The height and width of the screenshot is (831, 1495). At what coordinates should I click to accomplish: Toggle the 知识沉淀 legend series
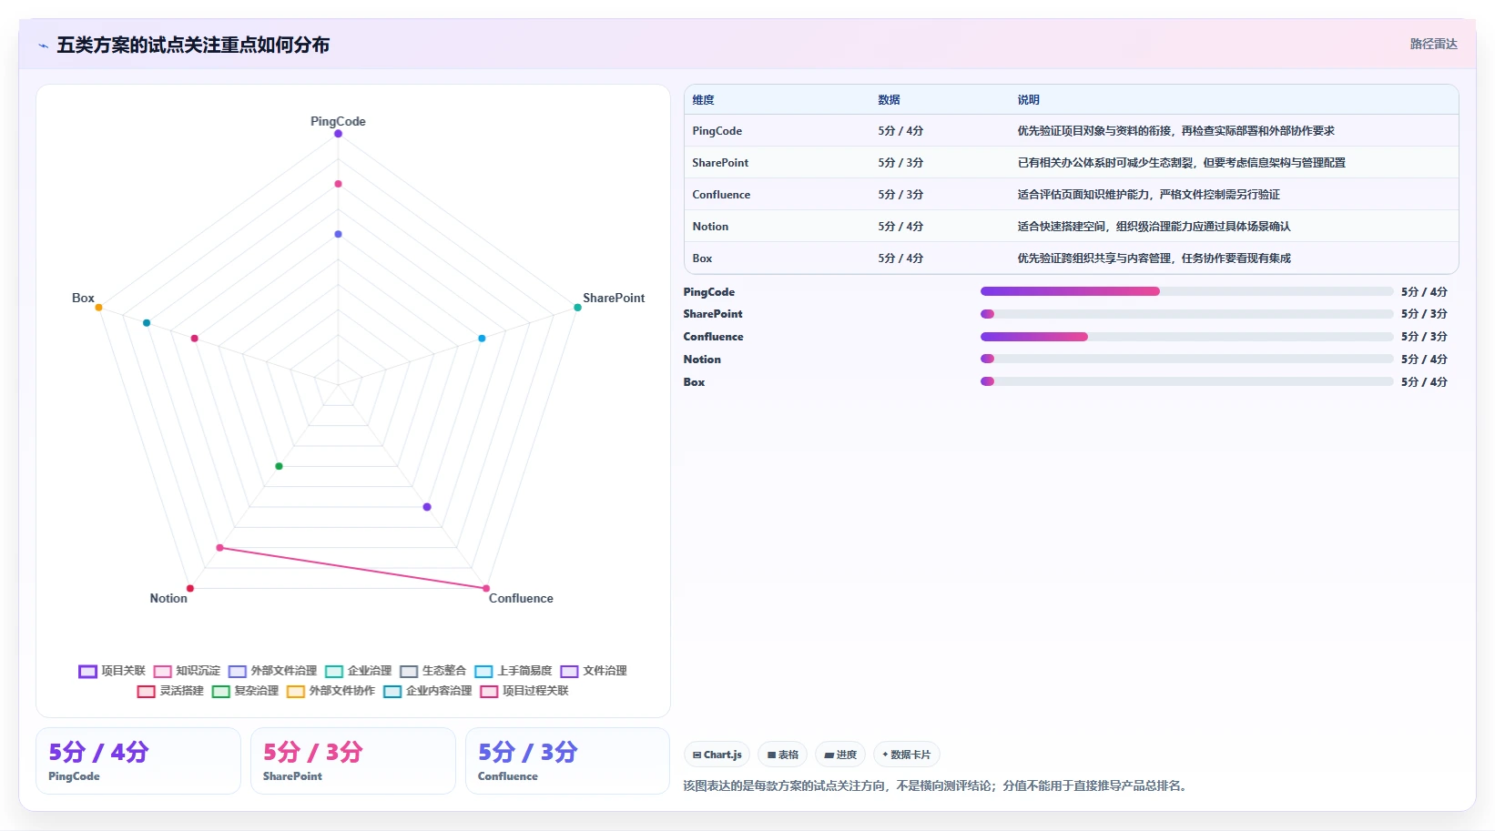[x=187, y=671]
